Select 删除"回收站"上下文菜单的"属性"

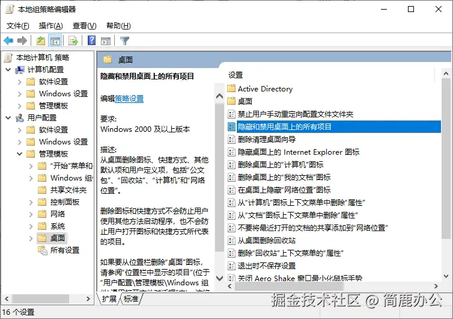click(x=290, y=253)
